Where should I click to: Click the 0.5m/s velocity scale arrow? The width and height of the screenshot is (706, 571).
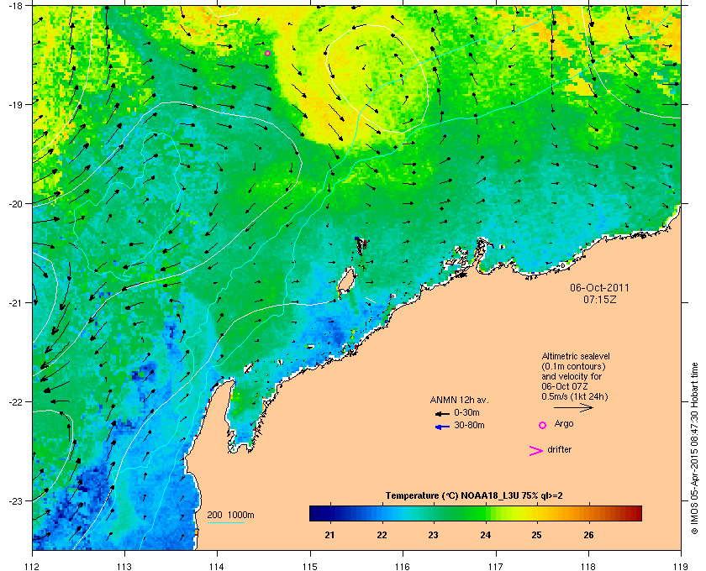point(573,407)
